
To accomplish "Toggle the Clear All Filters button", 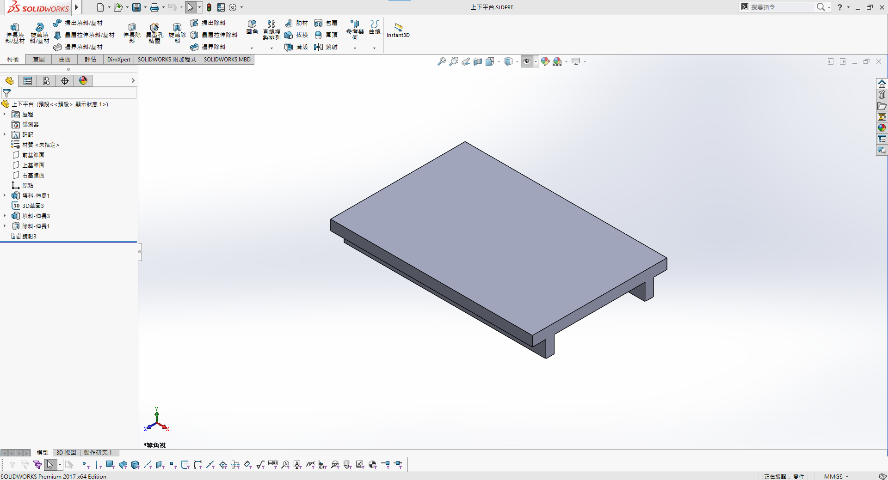I will click(x=25, y=465).
